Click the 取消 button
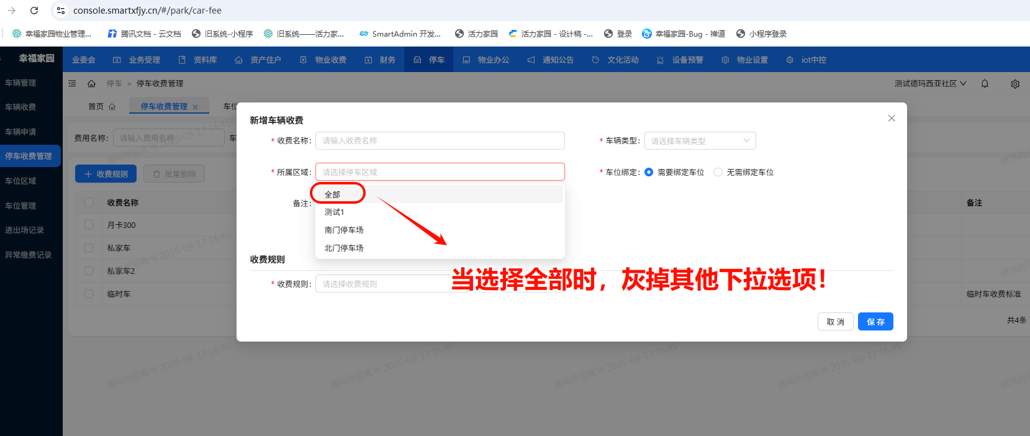The height and width of the screenshot is (436, 1030). 835,322
